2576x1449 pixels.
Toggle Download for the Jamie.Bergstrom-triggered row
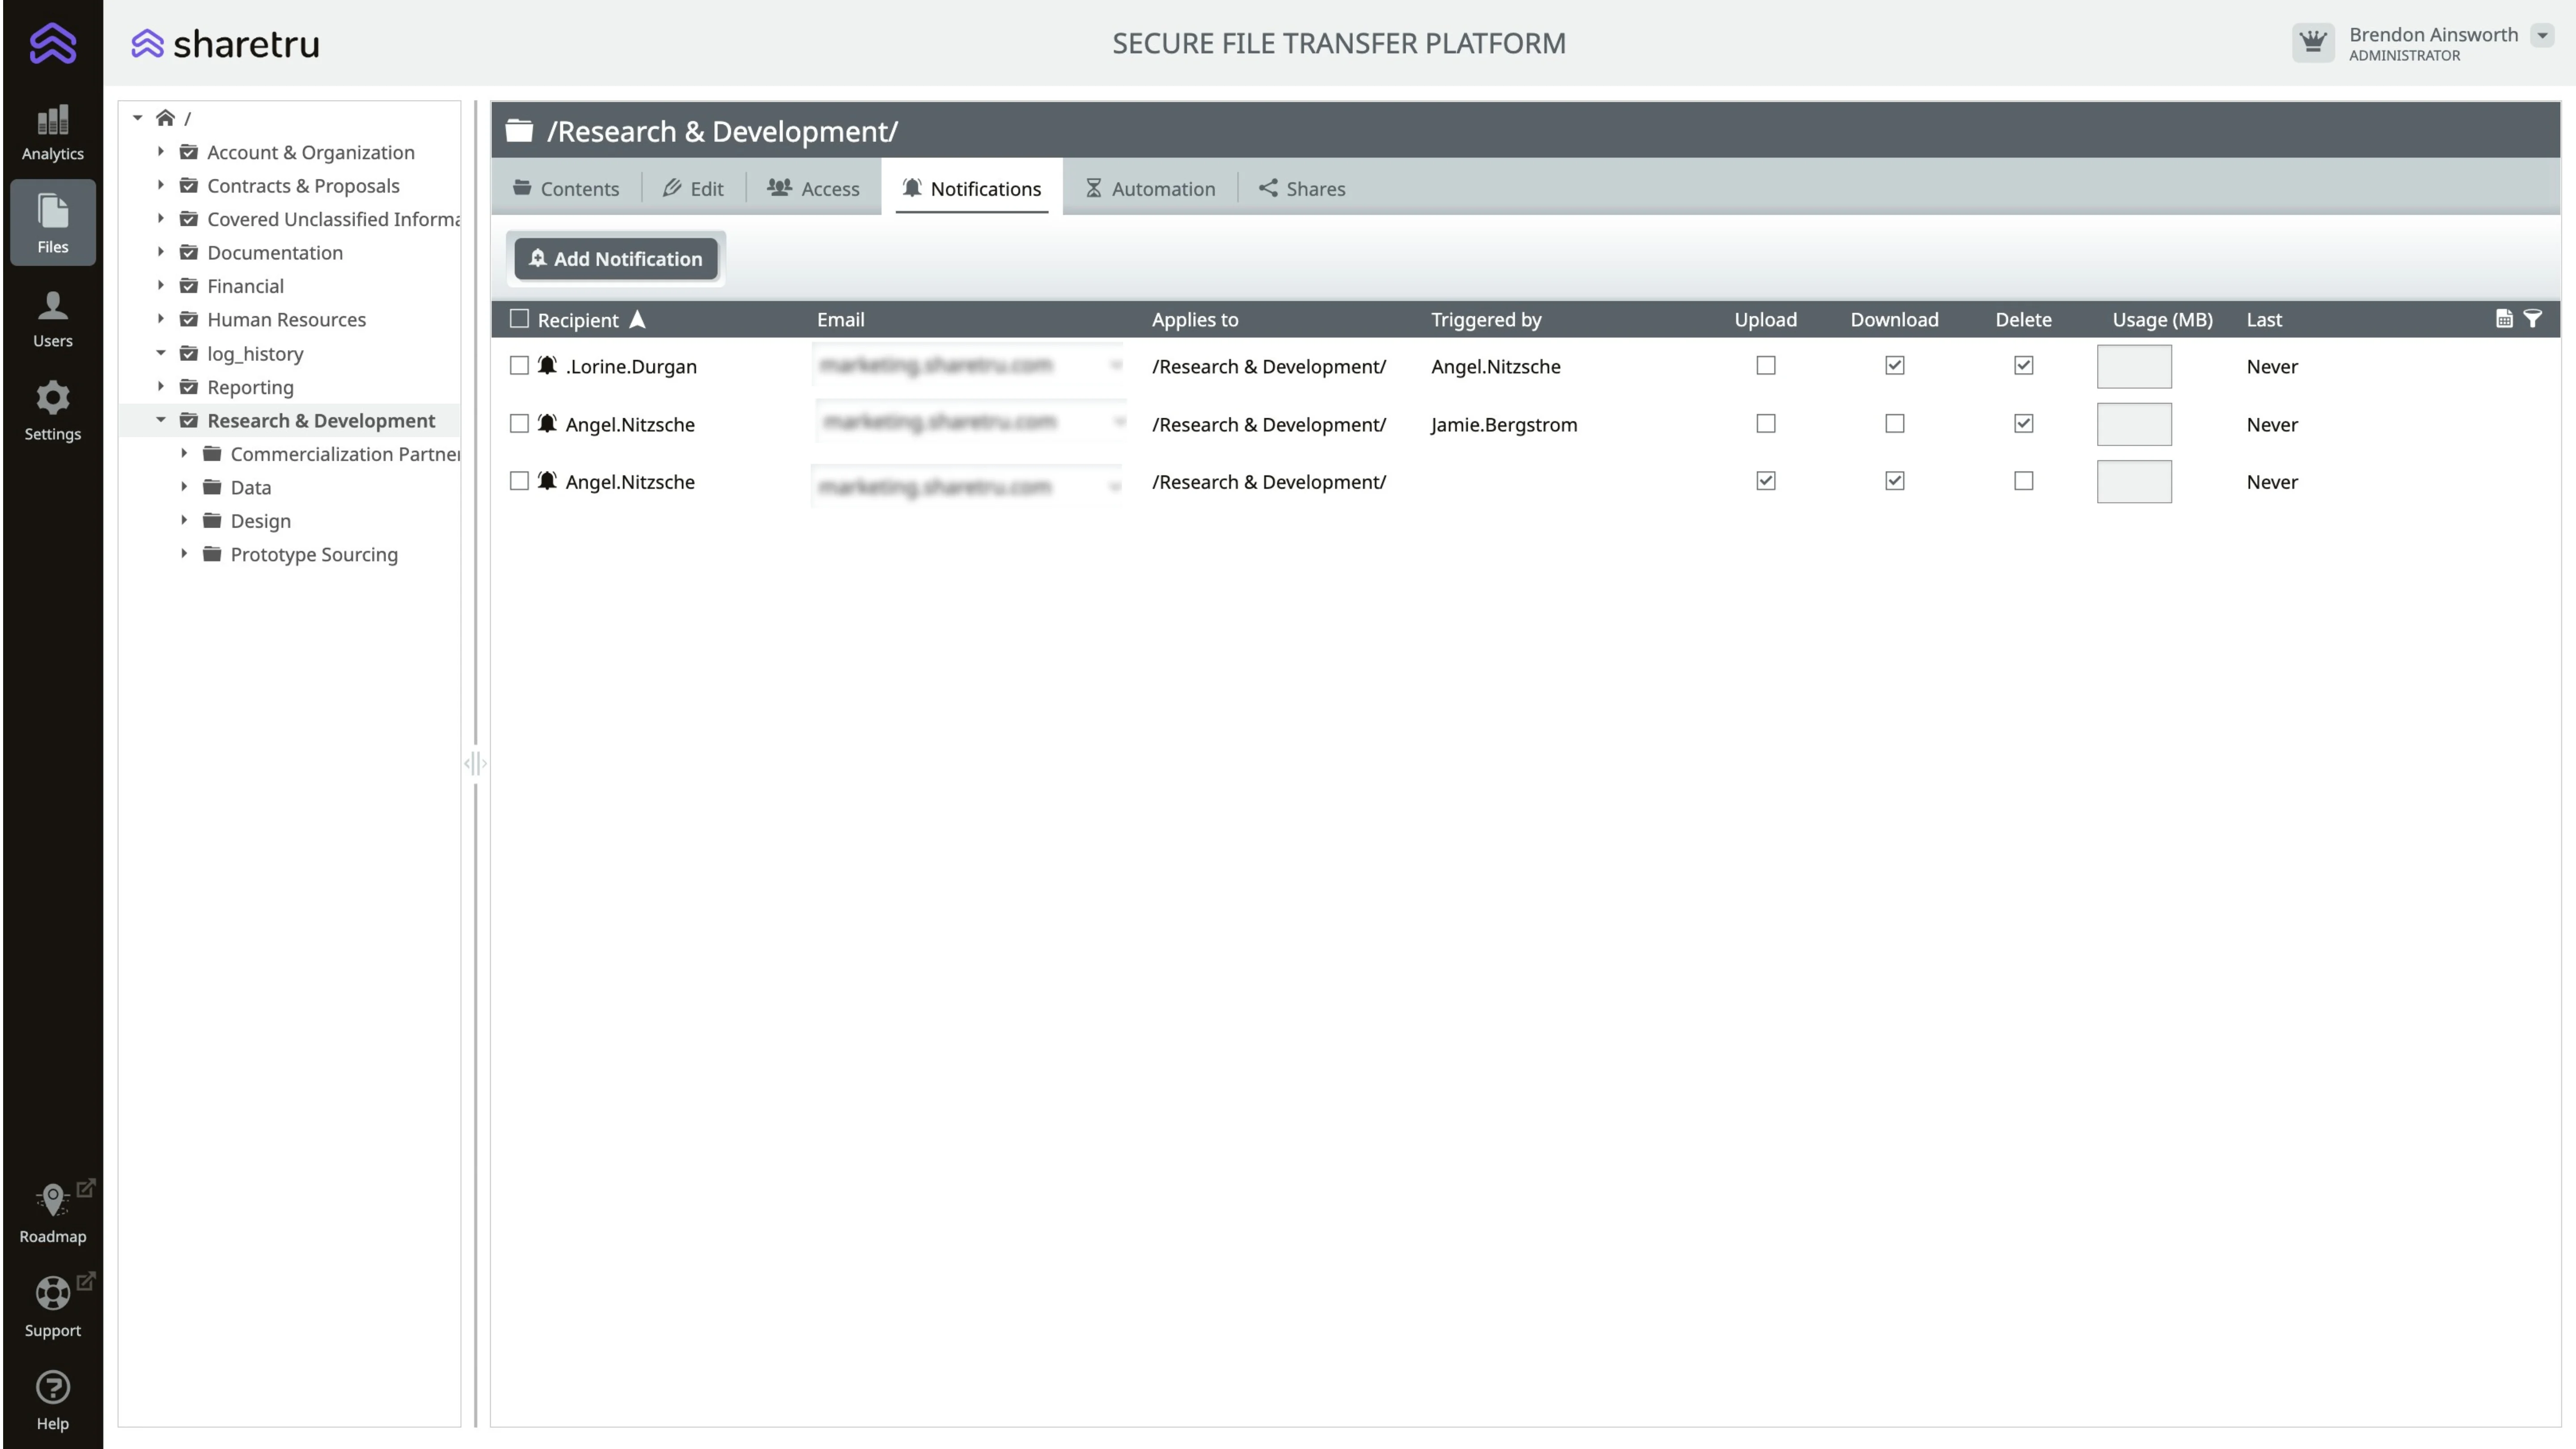(x=1894, y=424)
